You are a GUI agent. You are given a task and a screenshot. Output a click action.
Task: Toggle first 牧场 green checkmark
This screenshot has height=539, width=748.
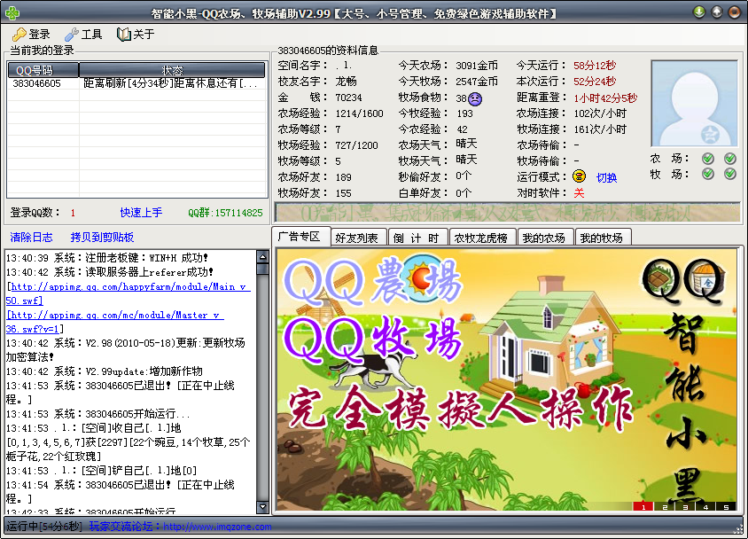click(708, 174)
